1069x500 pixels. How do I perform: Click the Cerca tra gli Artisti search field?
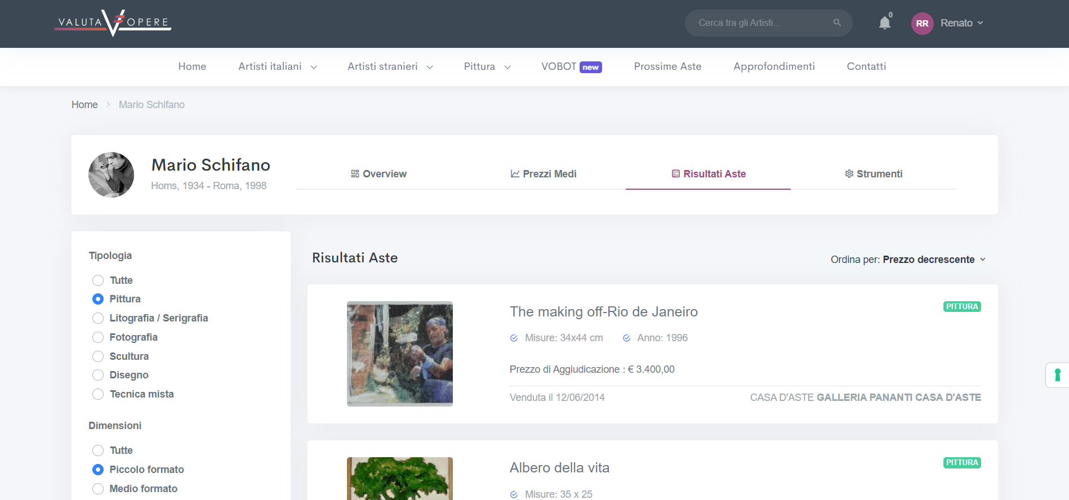[x=768, y=23]
